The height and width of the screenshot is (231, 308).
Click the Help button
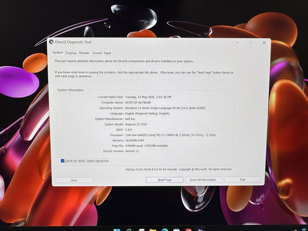click(74, 180)
